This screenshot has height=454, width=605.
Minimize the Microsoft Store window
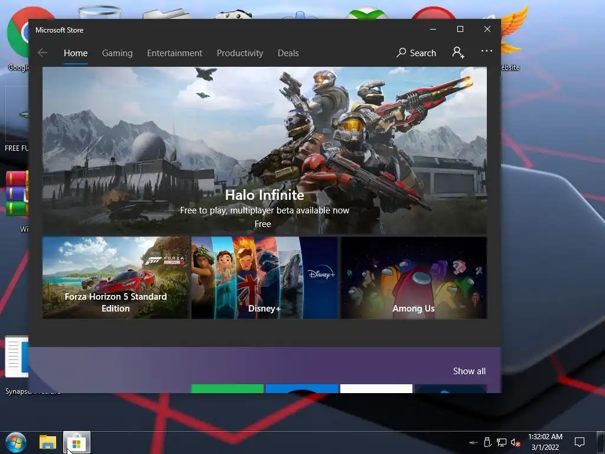pos(433,30)
